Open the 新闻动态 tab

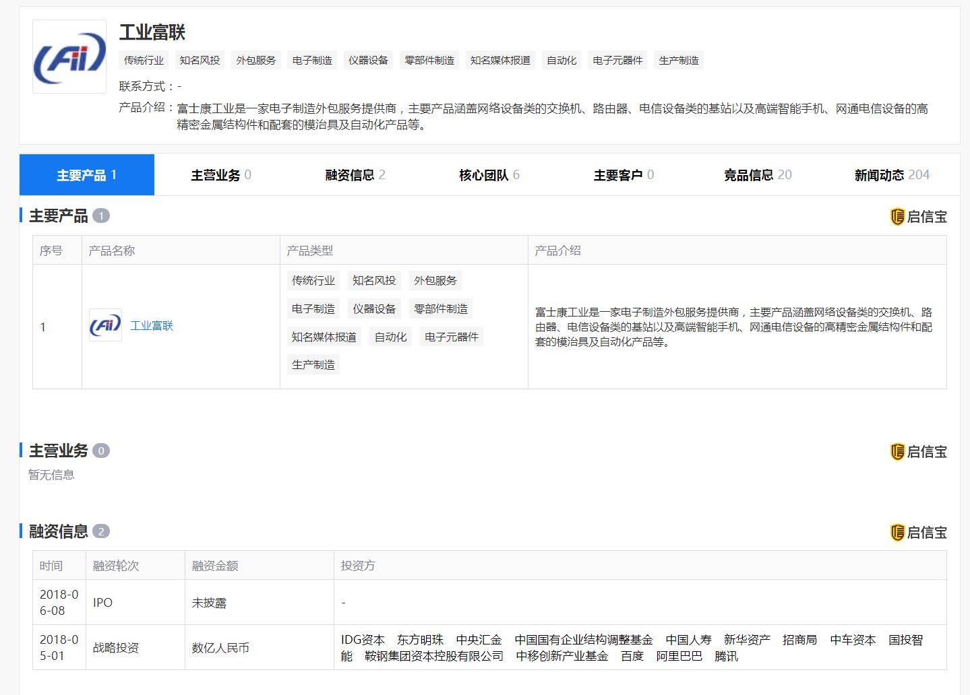point(891,174)
